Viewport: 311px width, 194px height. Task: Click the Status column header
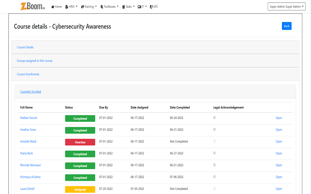coord(69,107)
